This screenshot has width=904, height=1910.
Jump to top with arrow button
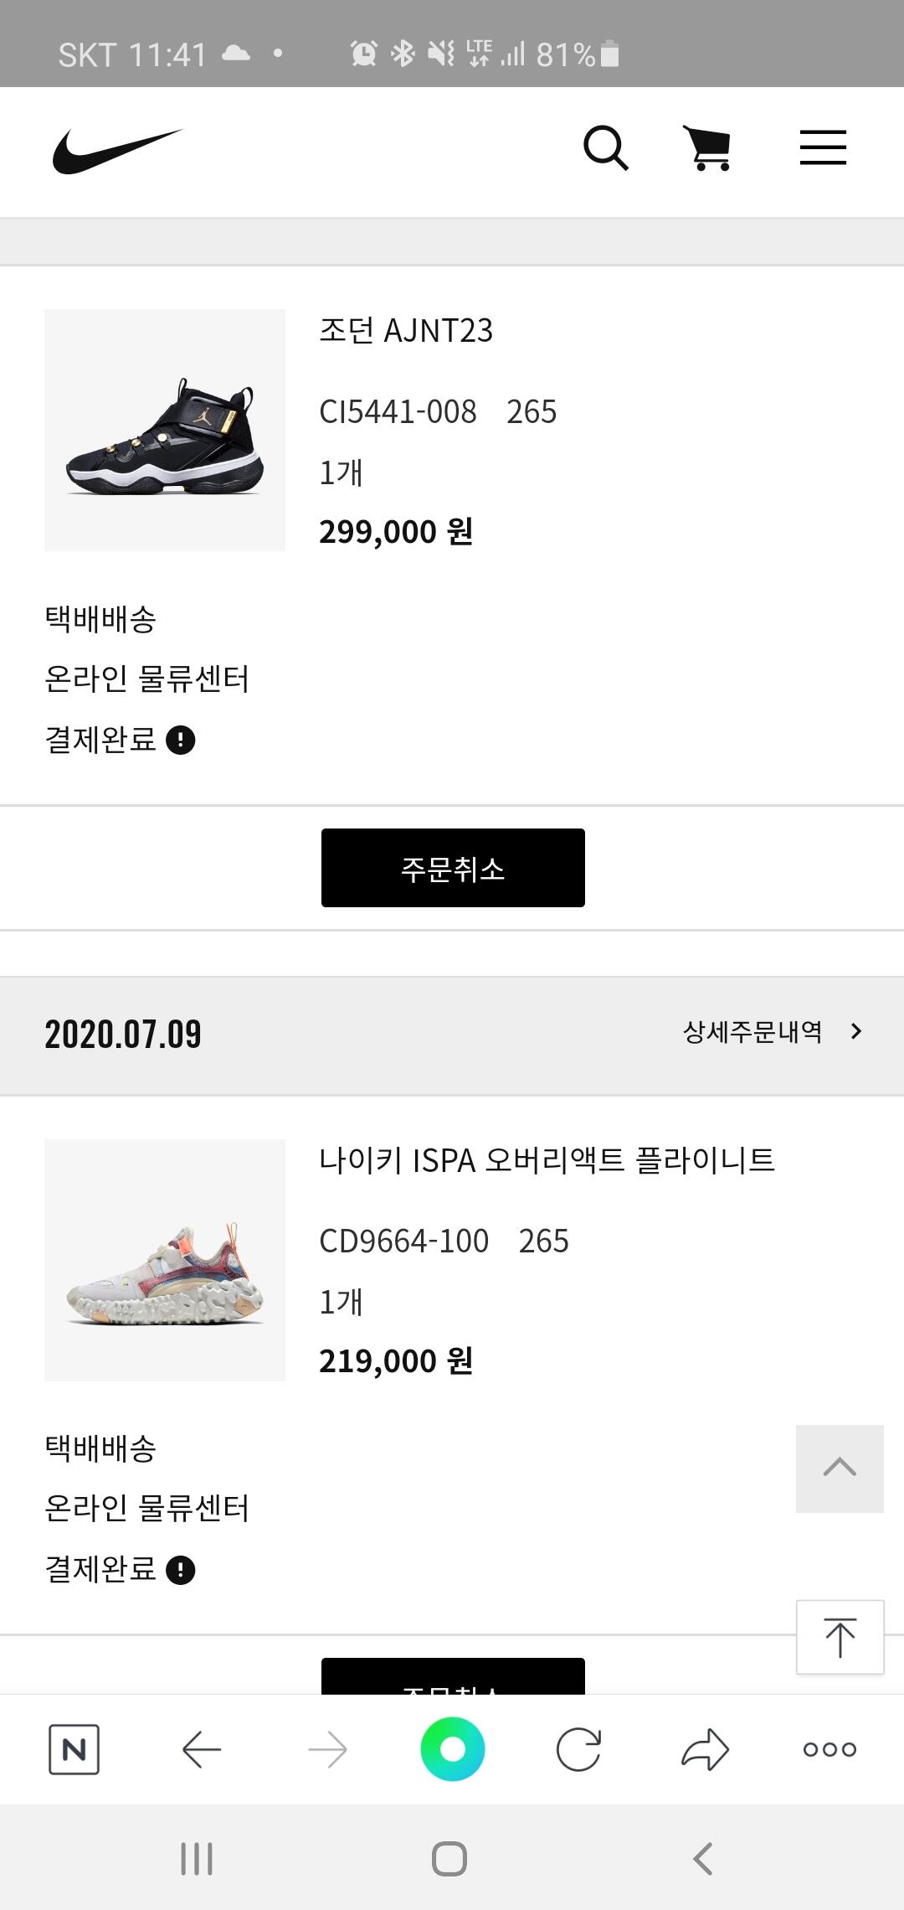[x=840, y=1638]
